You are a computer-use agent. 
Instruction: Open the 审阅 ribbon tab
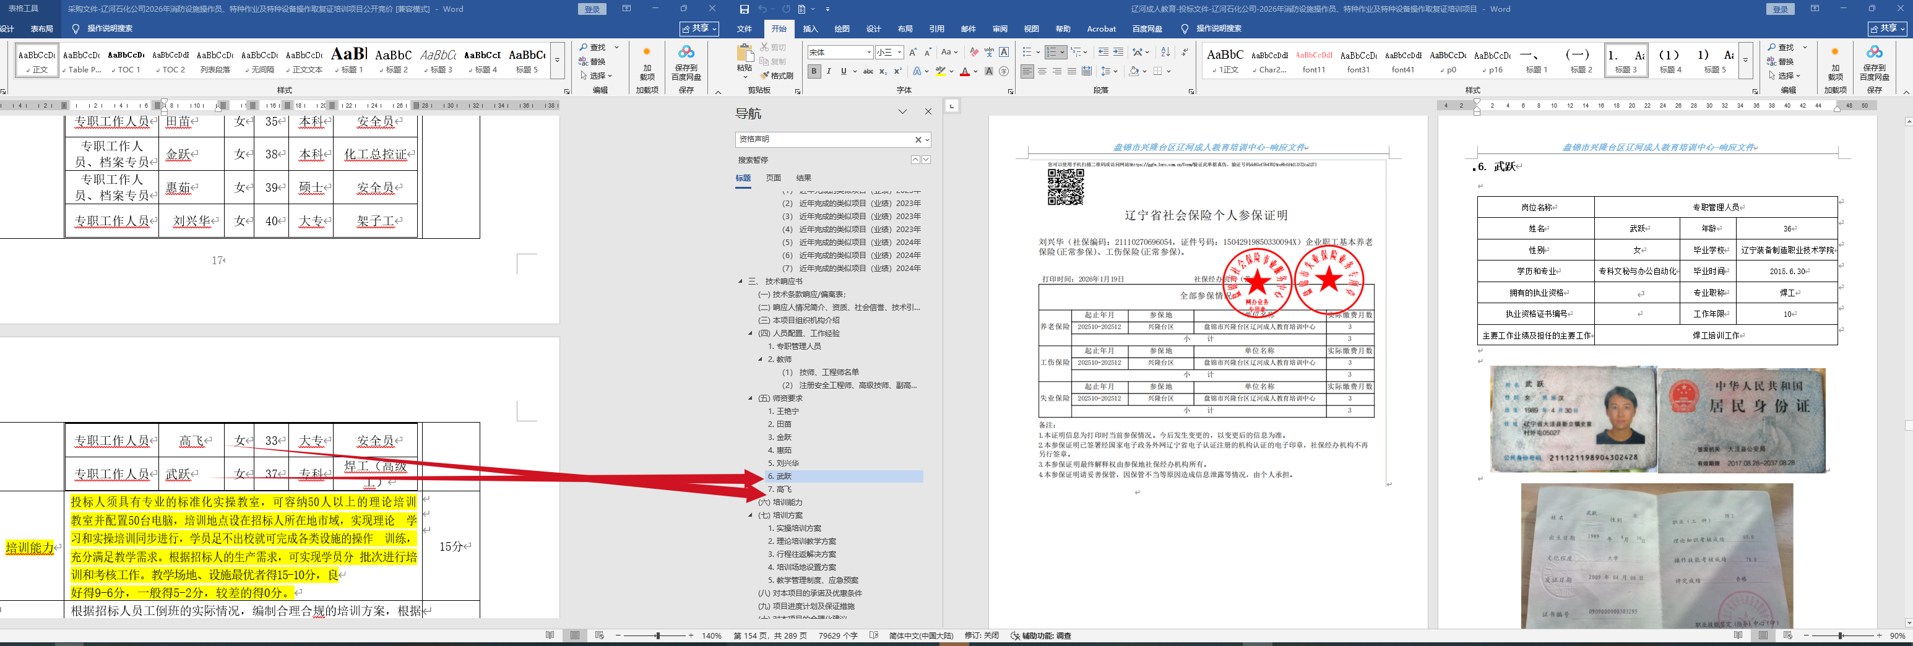[1000, 29]
